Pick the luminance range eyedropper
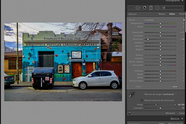The image size is (186, 124). coord(132,94)
